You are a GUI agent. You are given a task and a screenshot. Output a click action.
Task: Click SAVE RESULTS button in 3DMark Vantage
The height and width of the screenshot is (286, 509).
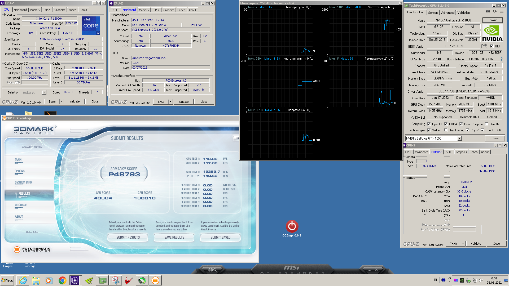pyautogui.click(x=174, y=237)
